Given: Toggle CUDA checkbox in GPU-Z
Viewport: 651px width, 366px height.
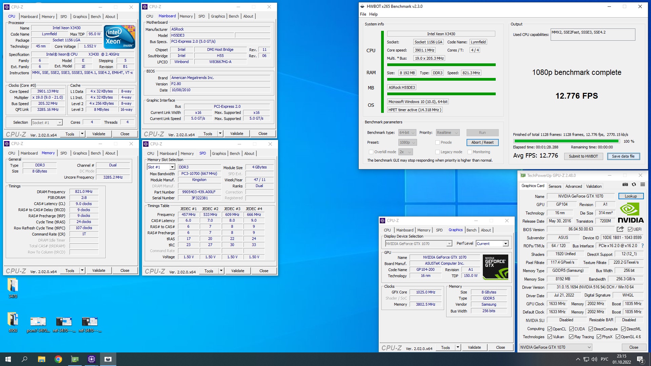Looking at the screenshot, I should tap(571, 329).
